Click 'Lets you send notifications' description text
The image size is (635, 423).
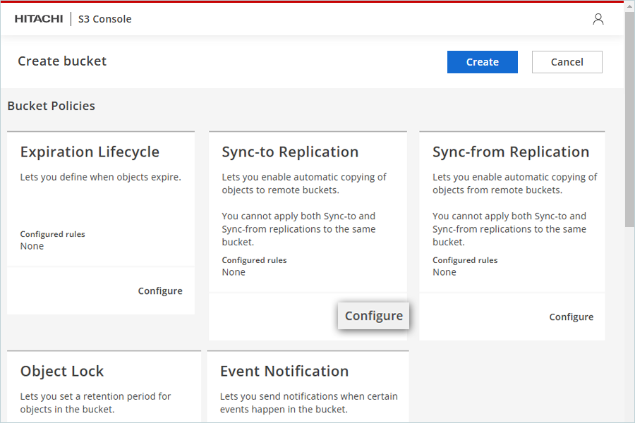point(308,396)
